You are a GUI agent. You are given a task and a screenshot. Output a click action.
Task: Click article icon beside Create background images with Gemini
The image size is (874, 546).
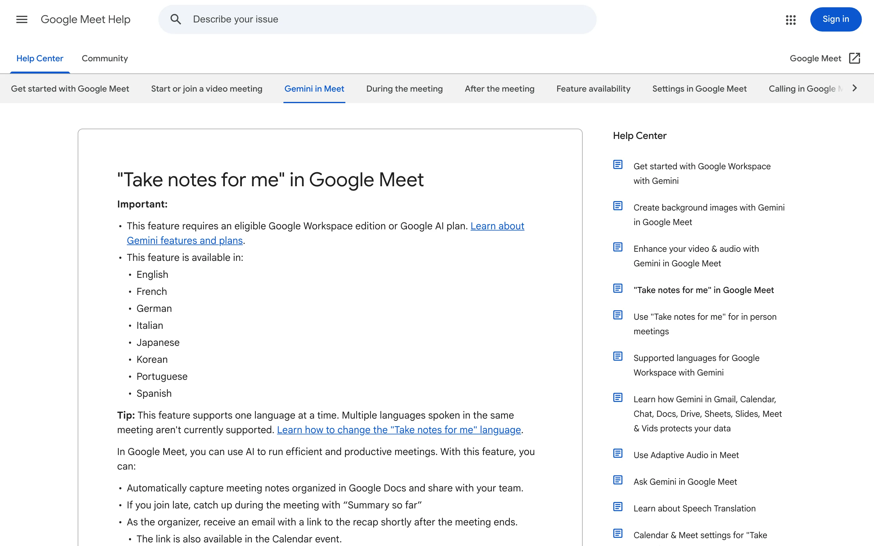pos(618,206)
